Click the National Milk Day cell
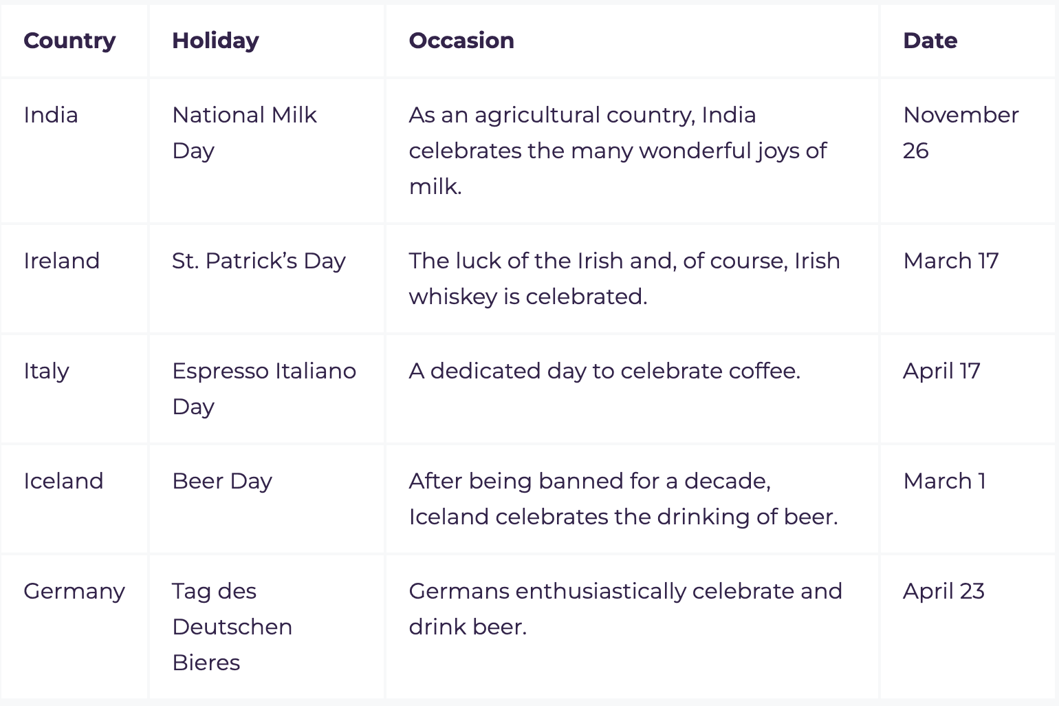 [244, 132]
